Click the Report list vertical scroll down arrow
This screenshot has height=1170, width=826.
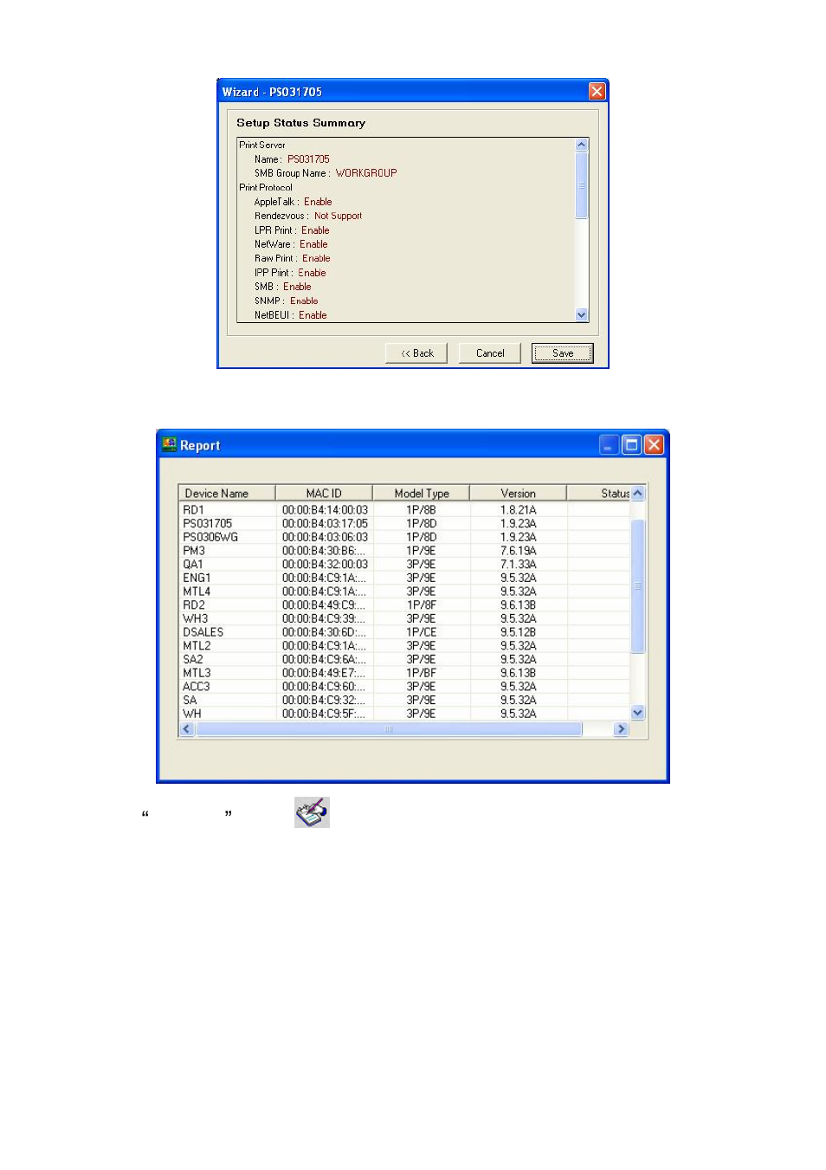638,713
